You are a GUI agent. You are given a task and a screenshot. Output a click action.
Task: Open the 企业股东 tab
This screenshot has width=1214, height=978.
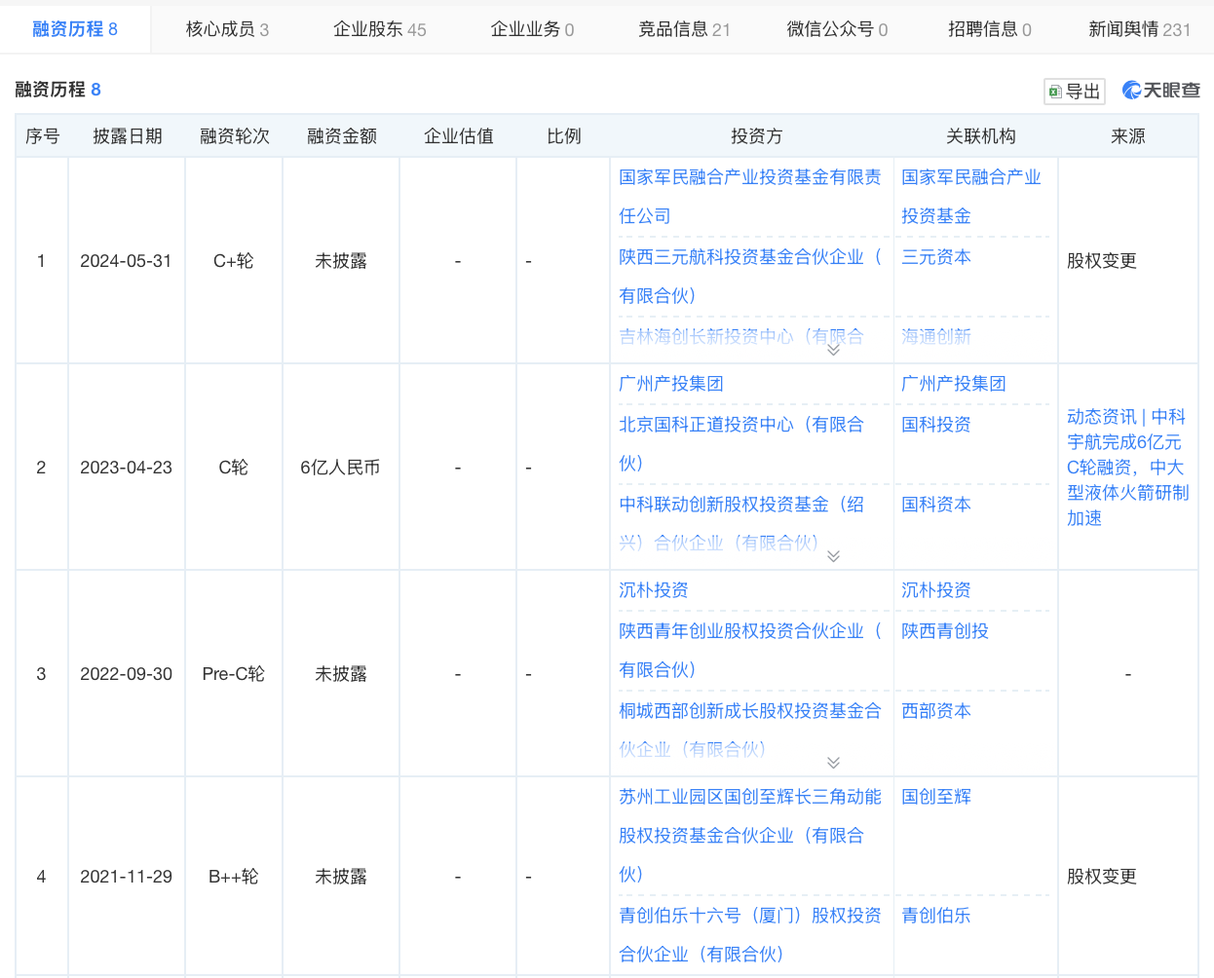[x=379, y=29]
